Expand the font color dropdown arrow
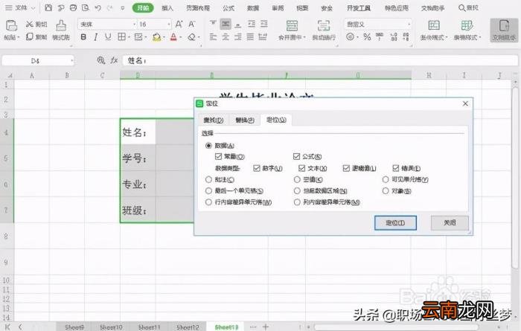This screenshot has width=521, height=331. tap(180, 37)
